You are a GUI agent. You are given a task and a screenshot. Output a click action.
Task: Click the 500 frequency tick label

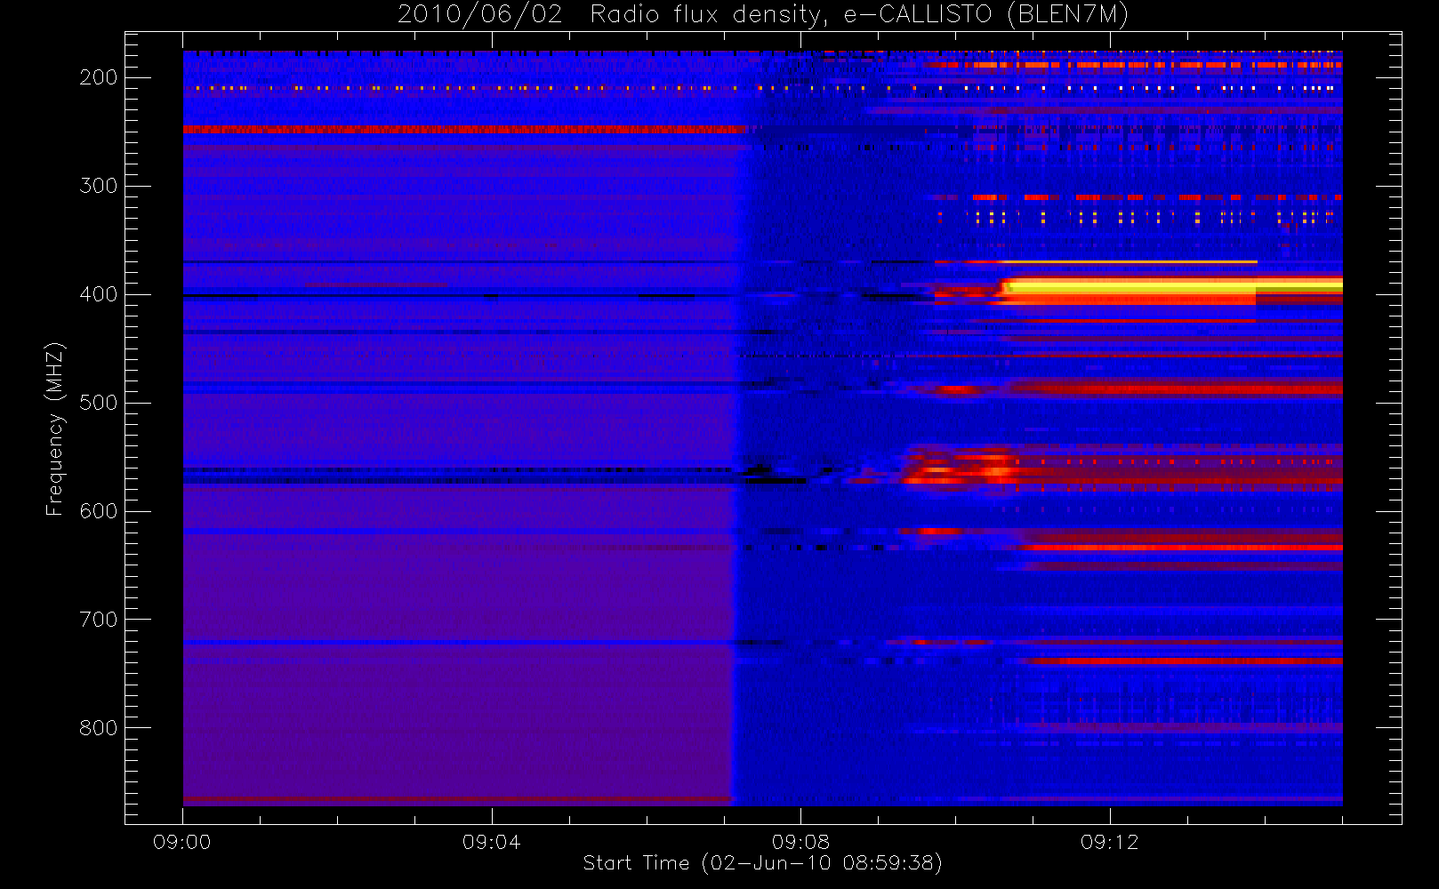point(99,403)
